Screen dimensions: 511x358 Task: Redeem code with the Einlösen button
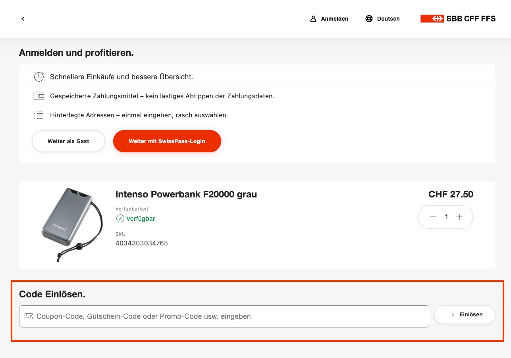coord(465,315)
